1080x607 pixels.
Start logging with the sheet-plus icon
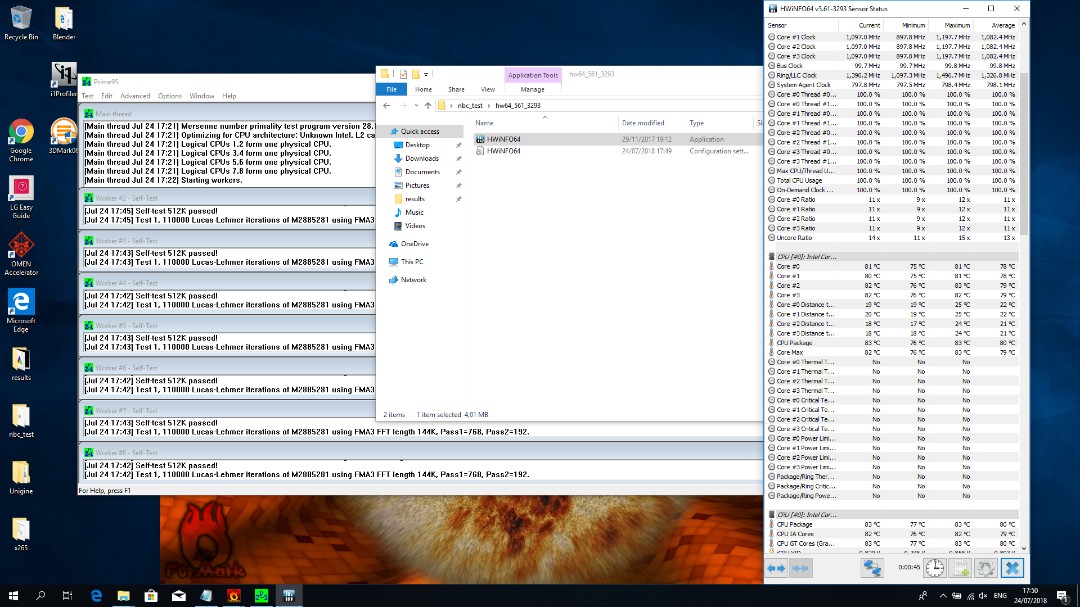(x=960, y=568)
